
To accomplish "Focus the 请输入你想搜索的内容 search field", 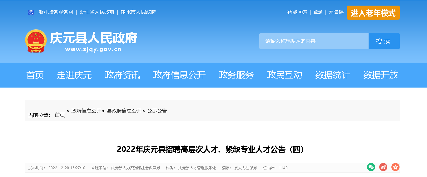I will [x=314, y=41].
